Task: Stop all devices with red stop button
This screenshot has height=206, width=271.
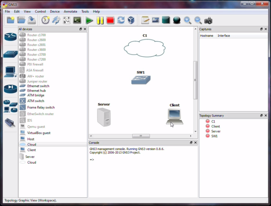Action: point(110,20)
